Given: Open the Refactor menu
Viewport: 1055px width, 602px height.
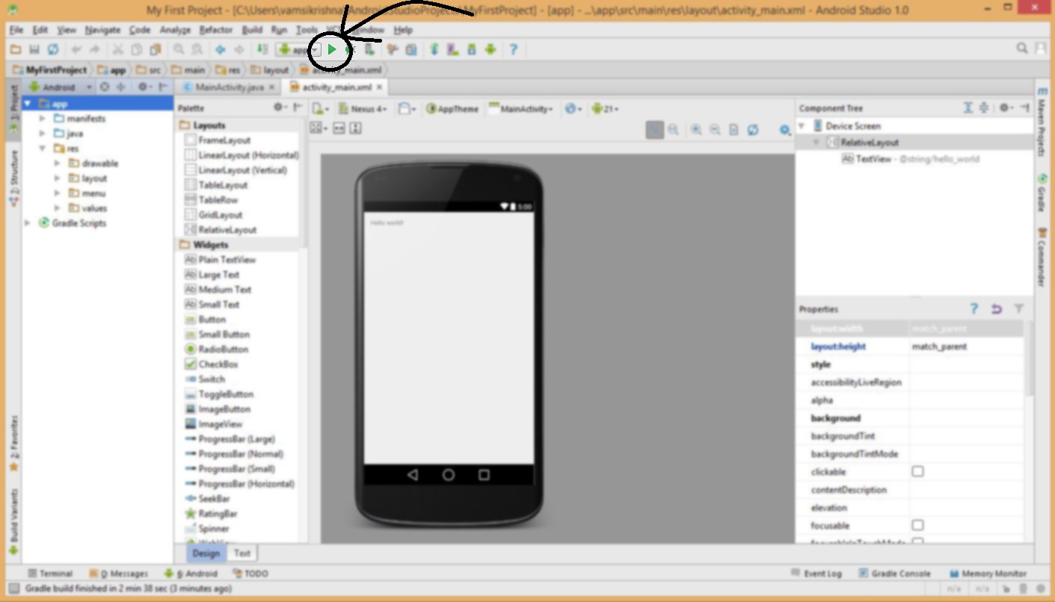Looking at the screenshot, I should (x=216, y=30).
